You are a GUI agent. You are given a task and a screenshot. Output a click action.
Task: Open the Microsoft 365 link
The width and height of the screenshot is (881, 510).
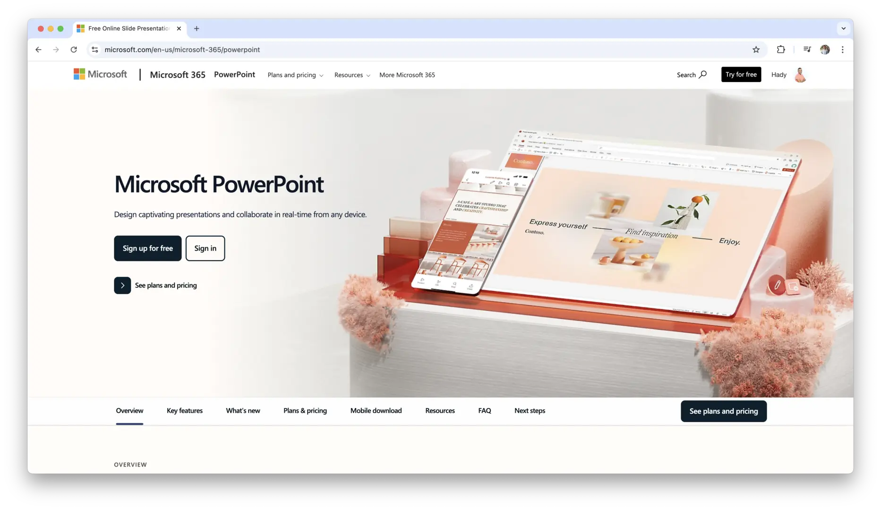point(178,75)
